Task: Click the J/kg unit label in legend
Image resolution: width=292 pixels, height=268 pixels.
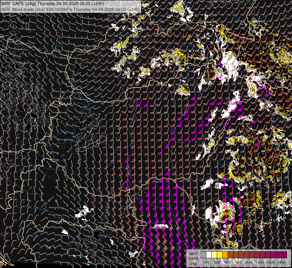Action: (193, 264)
